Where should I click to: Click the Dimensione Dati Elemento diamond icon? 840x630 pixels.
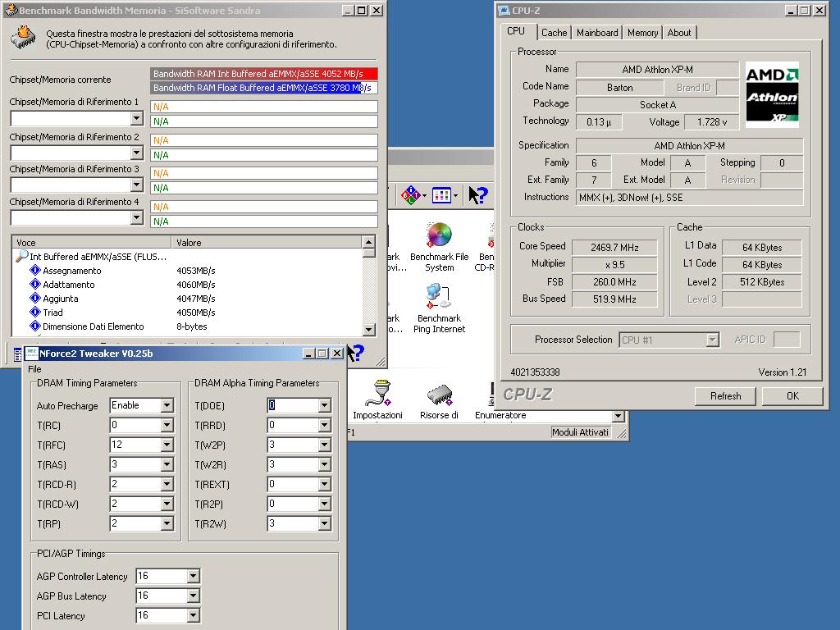(35, 326)
